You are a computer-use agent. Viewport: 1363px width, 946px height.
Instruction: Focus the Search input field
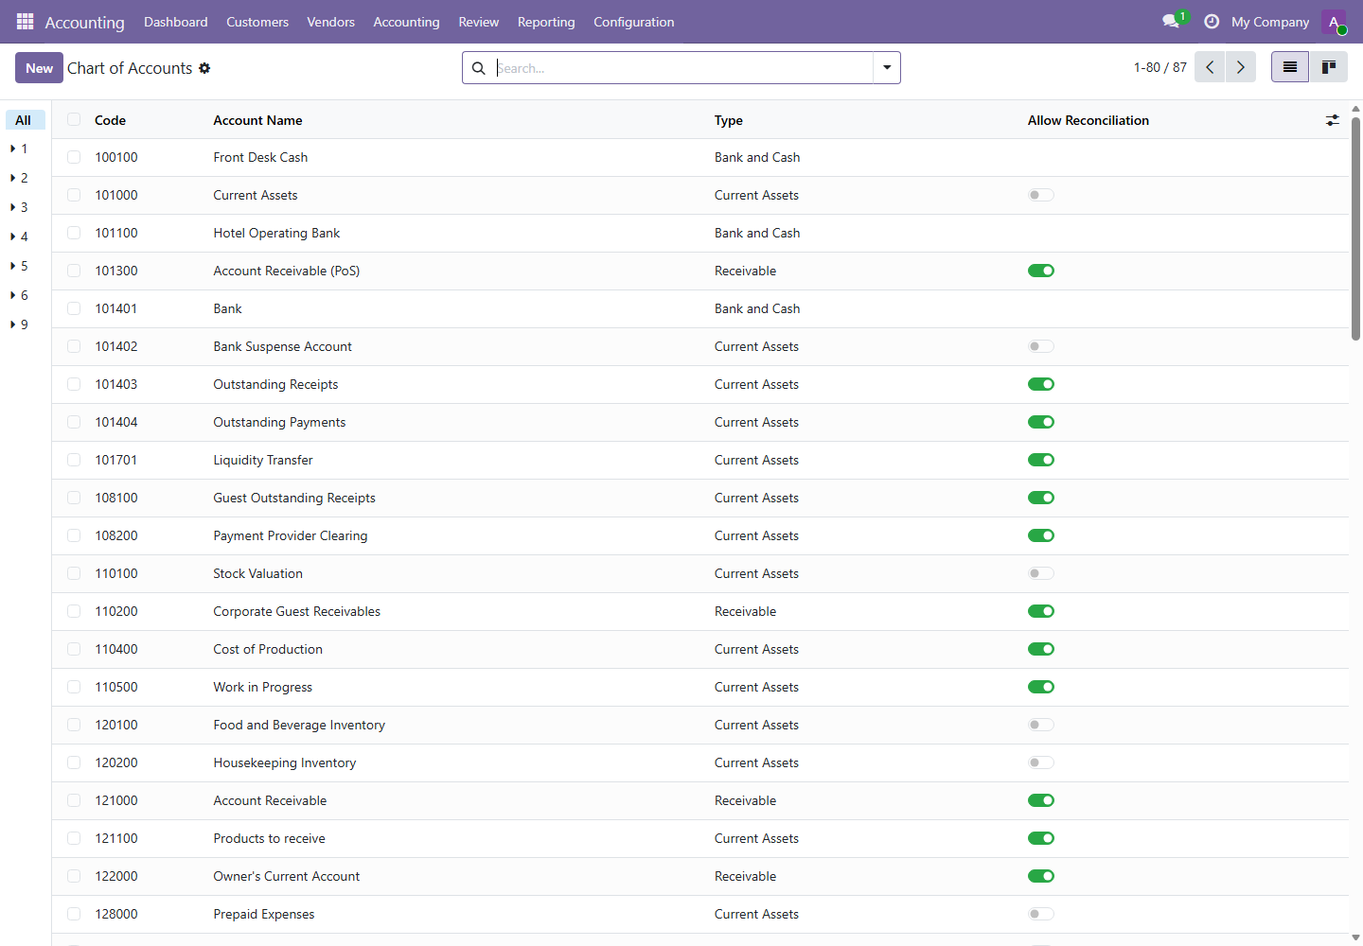coord(683,68)
